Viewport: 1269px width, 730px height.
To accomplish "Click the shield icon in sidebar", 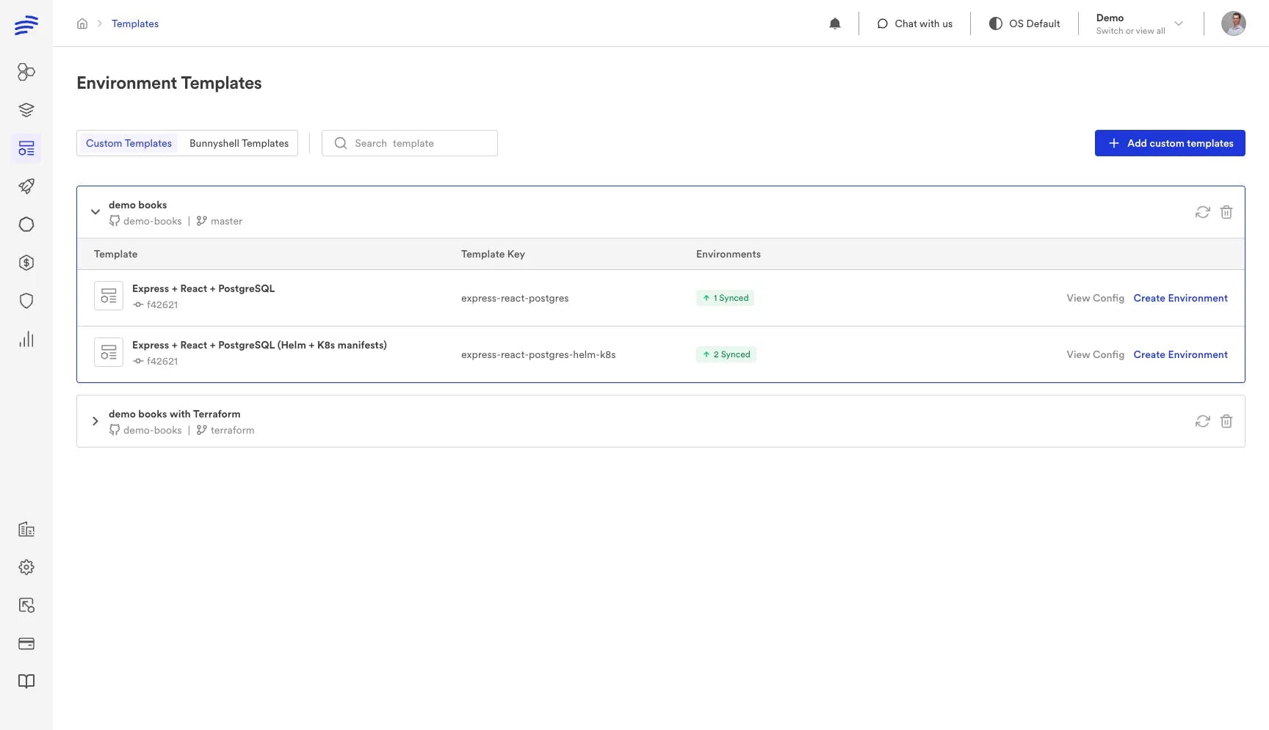I will [26, 301].
